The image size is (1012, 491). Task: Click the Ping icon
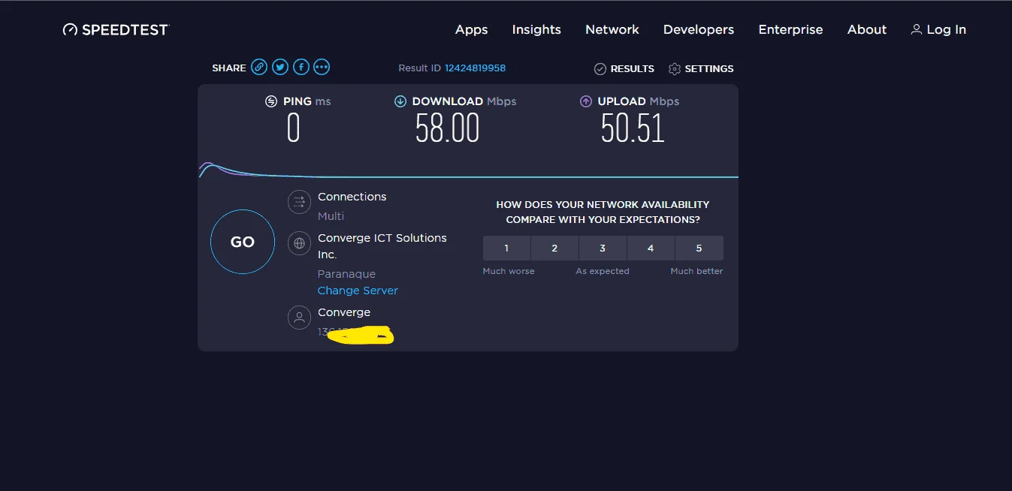271,101
